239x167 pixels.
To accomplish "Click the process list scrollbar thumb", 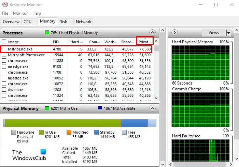I will 156,48.
